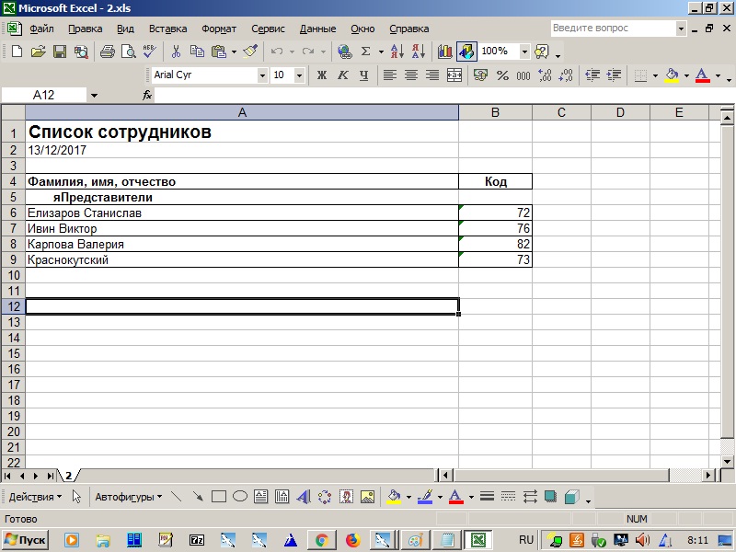Click the Пуск start button

point(26,539)
